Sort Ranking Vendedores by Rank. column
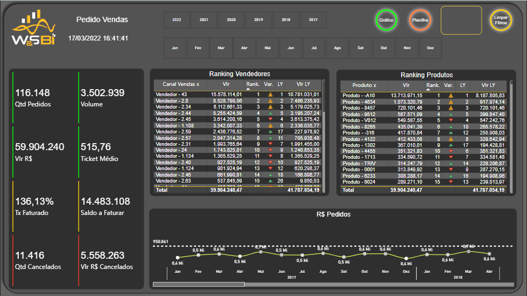Viewport: 527px width, 296px height. pyautogui.click(x=253, y=84)
